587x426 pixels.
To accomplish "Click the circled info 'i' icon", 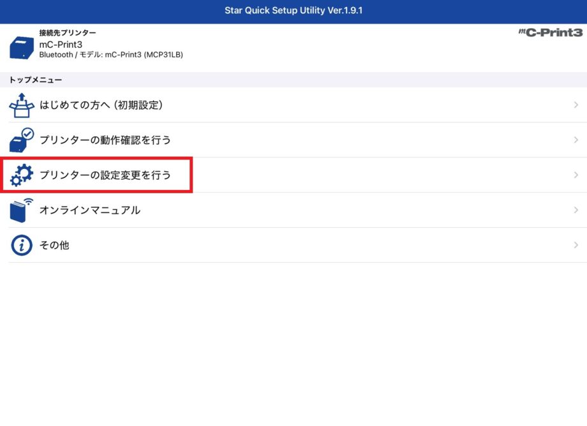I will [x=22, y=245].
